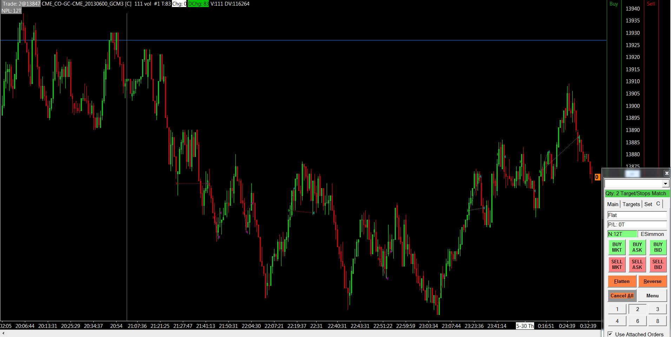Set quantity with the 6 button
671x337 pixels.
tap(637, 321)
